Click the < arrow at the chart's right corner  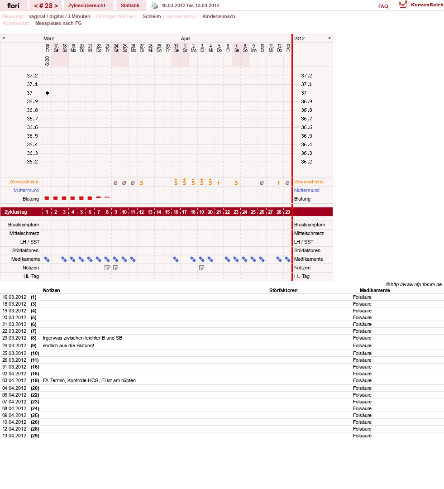[329, 38]
